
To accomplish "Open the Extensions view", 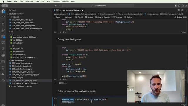I will pos(3,36).
